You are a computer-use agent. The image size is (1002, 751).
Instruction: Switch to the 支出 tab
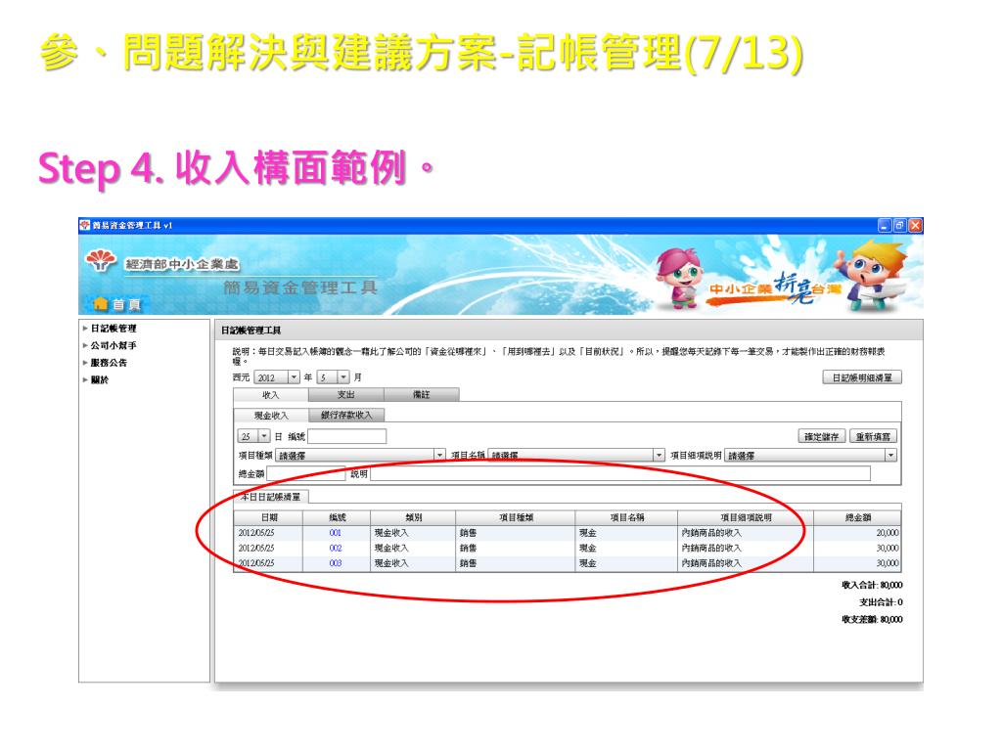point(345,395)
